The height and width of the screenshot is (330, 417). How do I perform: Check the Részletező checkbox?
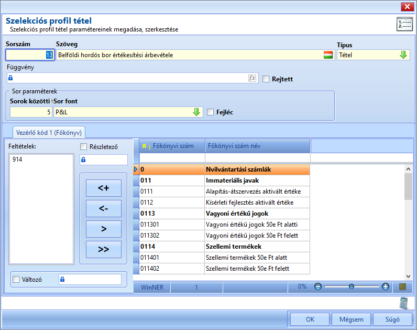tap(83, 147)
